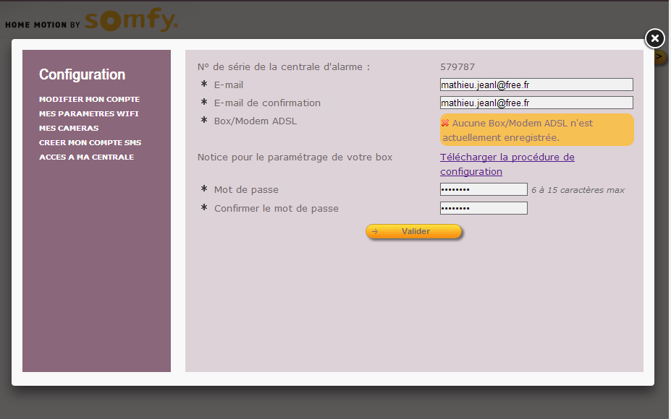671x419 pixels.
Task: Open Accès à ma centrale
Action: [86, 157]
